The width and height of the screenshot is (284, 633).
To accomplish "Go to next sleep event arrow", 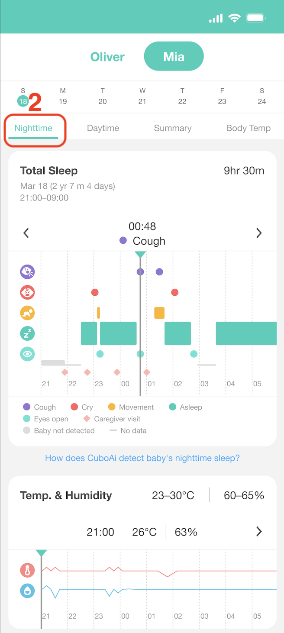I will 259,233.
